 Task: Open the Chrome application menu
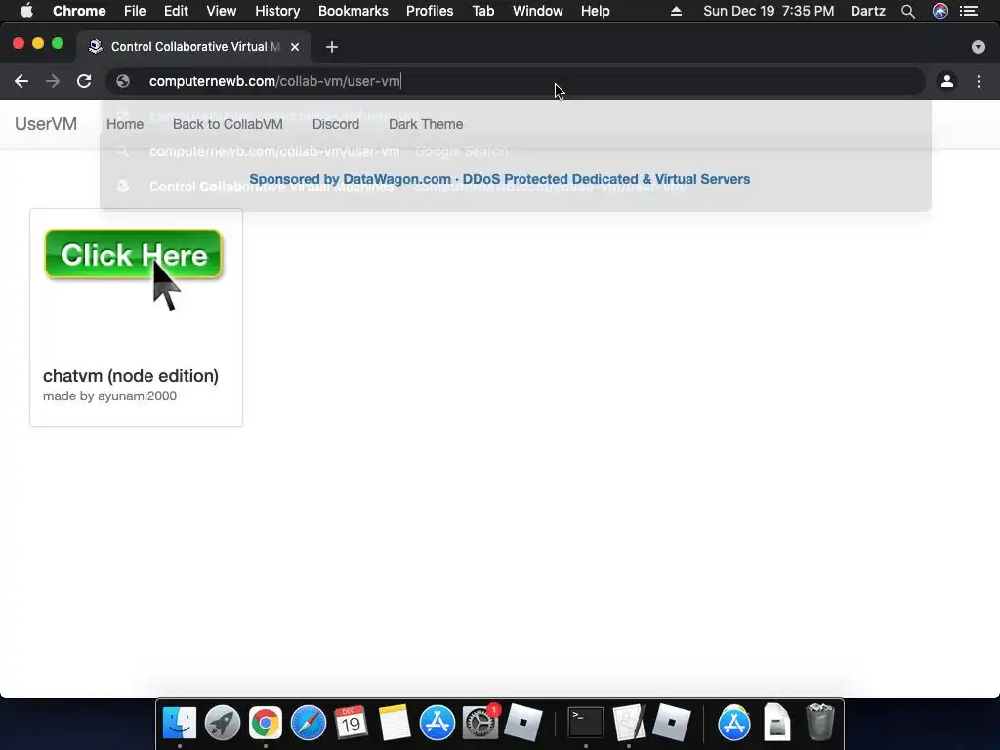coord(79,11)
